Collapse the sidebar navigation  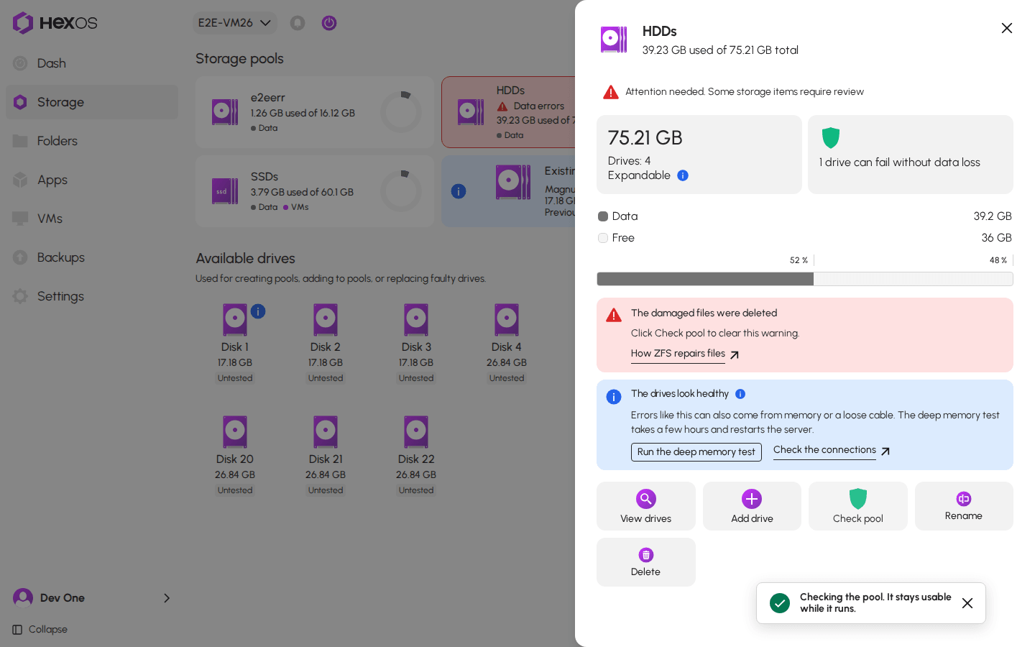[40, 630]
